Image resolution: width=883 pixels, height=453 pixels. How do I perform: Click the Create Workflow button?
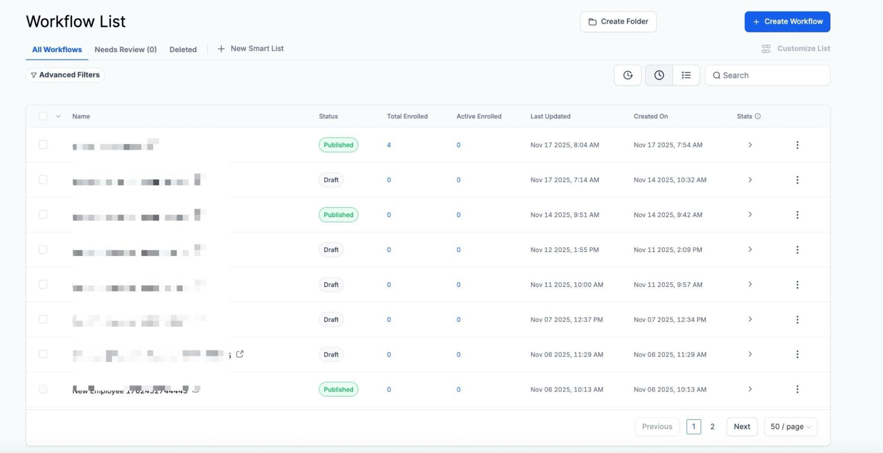[x=787, y=22]
